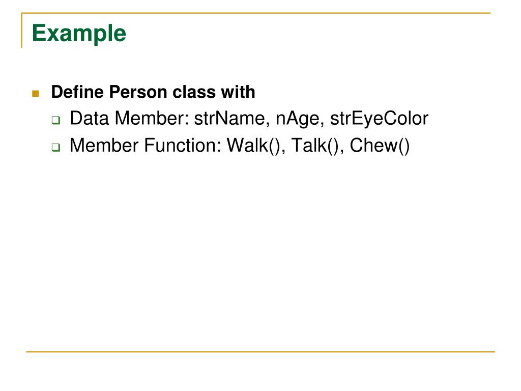Click the gold horizontal line above the title

(x=256, y=13)
